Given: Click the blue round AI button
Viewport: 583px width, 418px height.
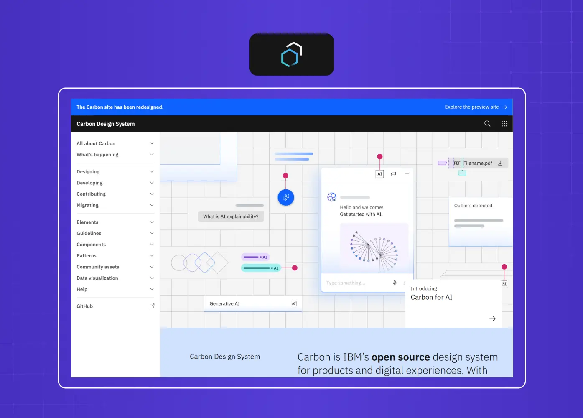Looking at the screenshot, I should (x=286, y=197).
